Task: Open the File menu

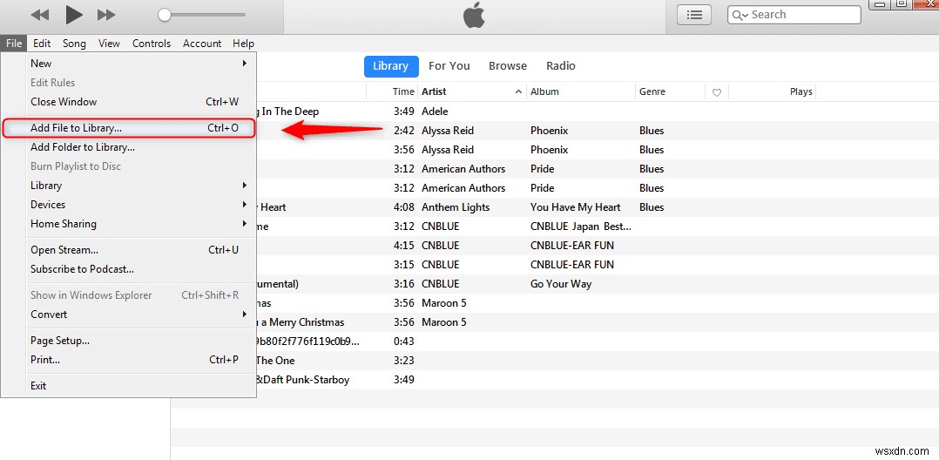Action: 14,44
